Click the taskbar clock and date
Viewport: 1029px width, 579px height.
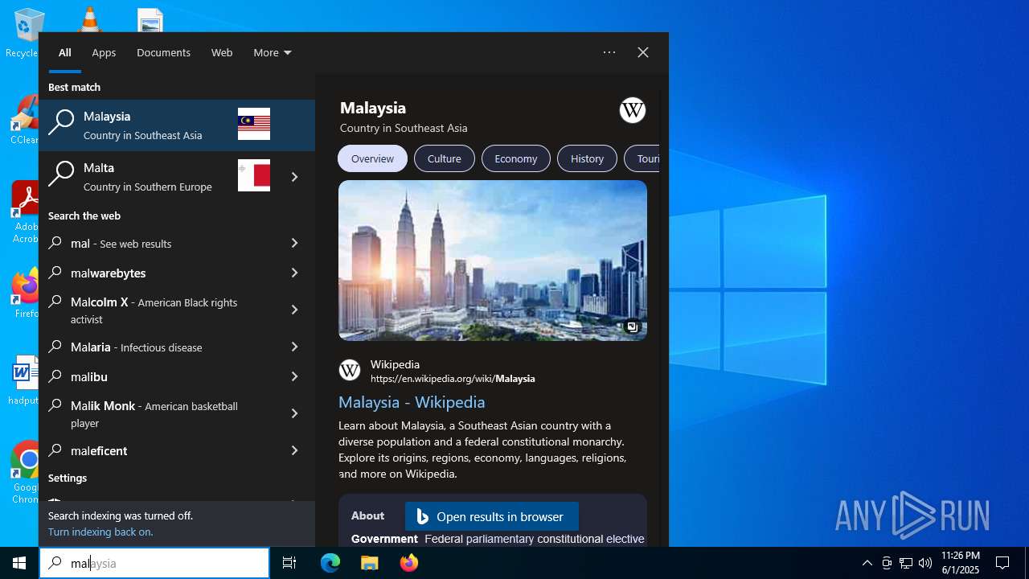960,563
